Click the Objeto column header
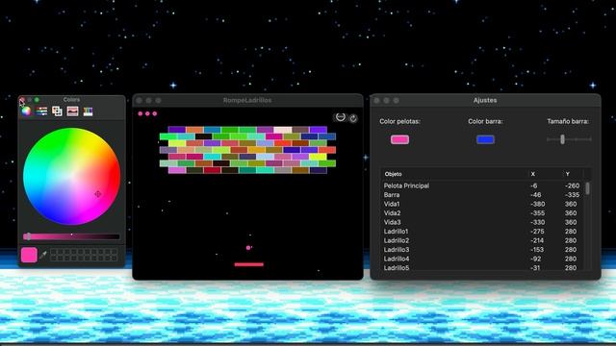The image size is (616, 346). [394, 174]
